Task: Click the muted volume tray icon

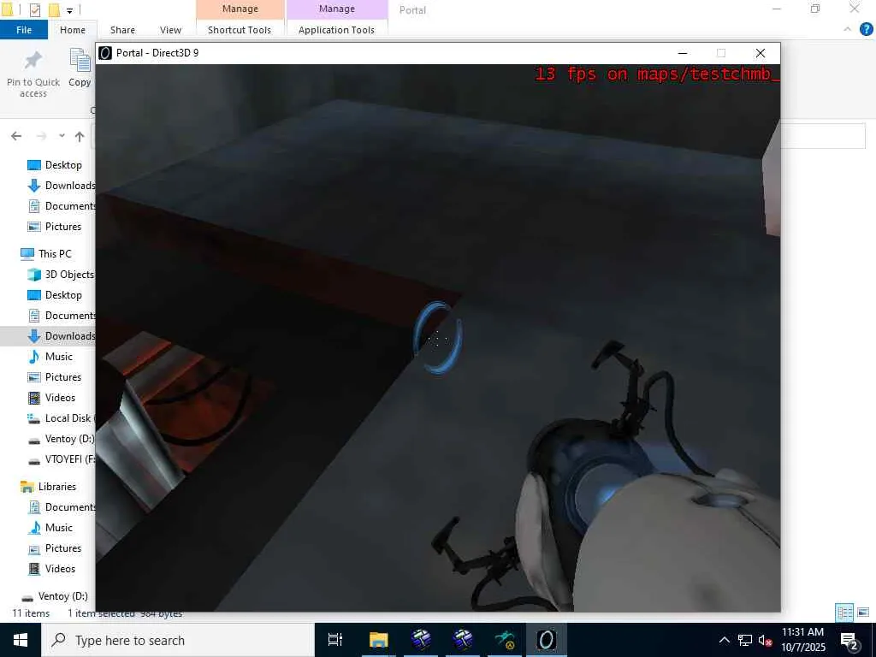Action: click(766, 640)
